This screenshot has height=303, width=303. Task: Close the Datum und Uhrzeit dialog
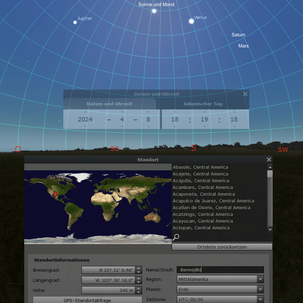tap(245, 94)
